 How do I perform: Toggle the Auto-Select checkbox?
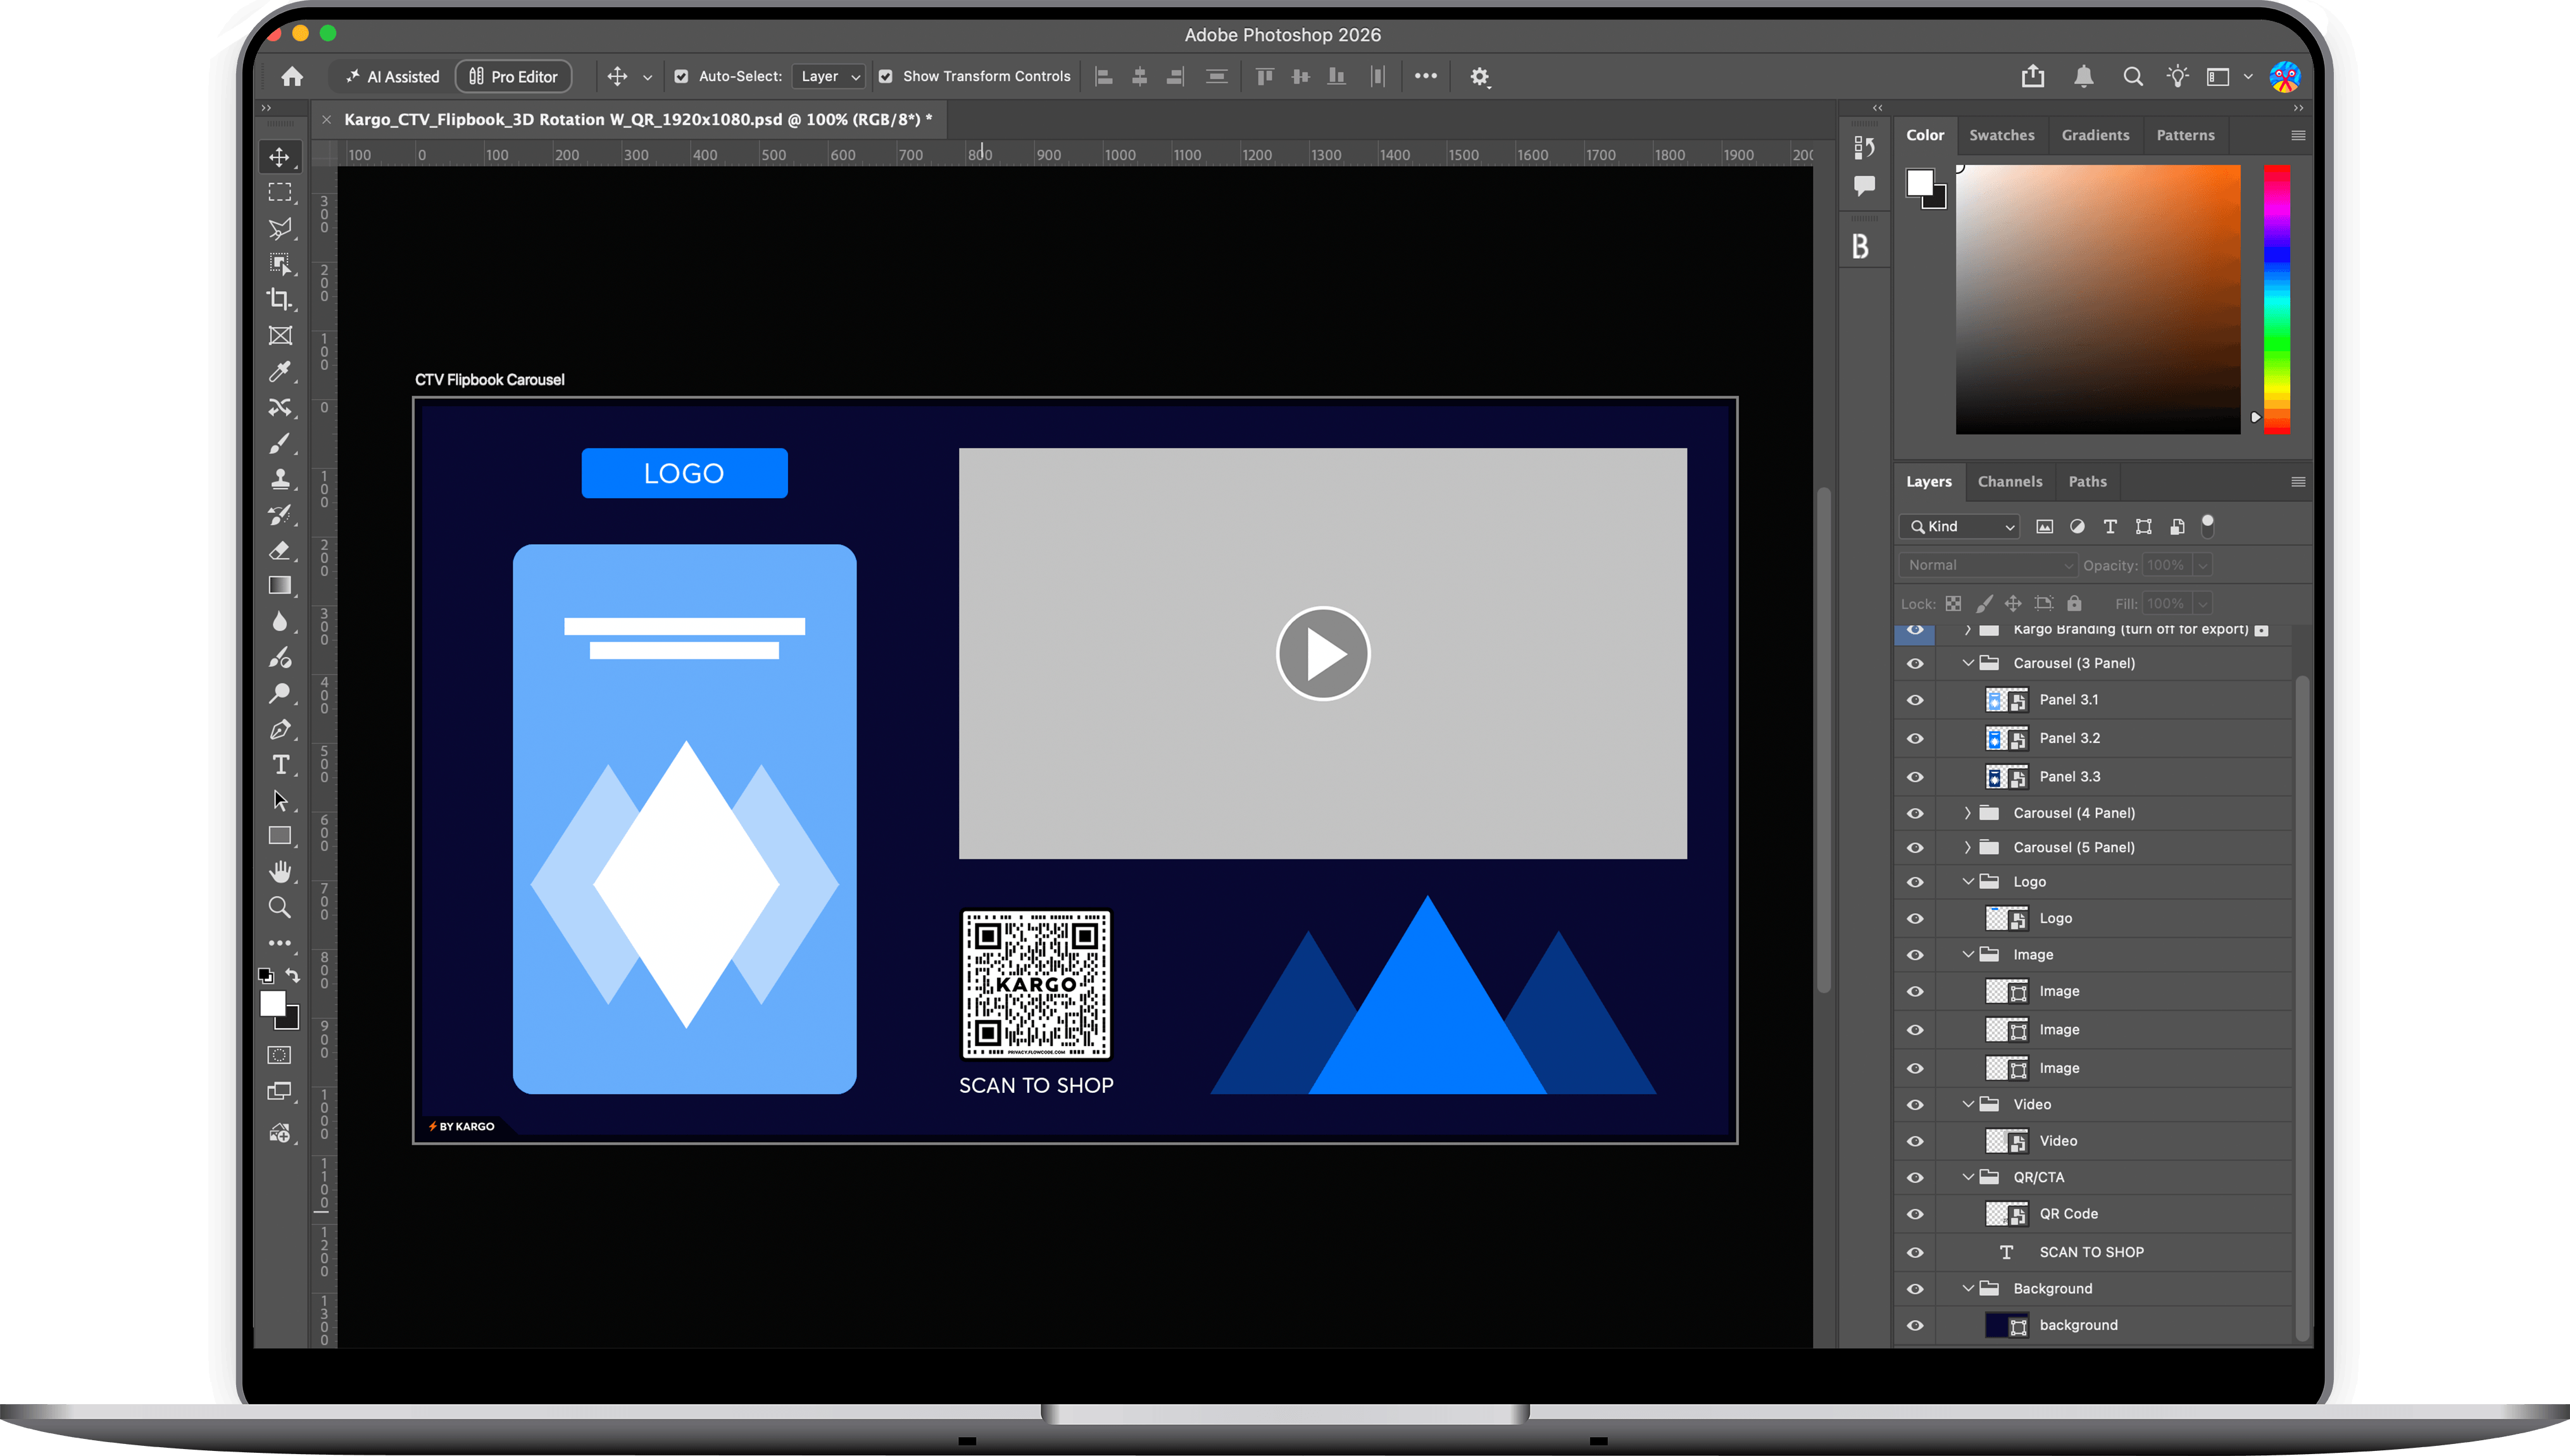pyautogui.click(x=681, y=76)
